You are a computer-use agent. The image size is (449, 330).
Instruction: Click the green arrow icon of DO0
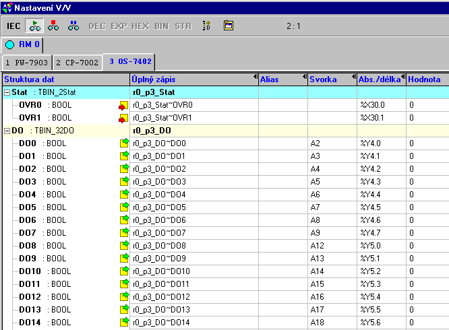pyautogui.click(x=124, y=143)
